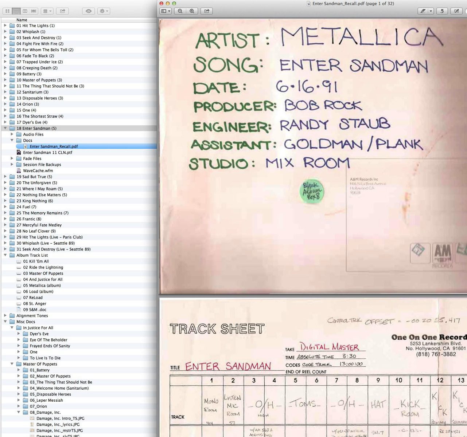
Task: Click the 09 S&M .doc file icon
Action: [19, 310]
